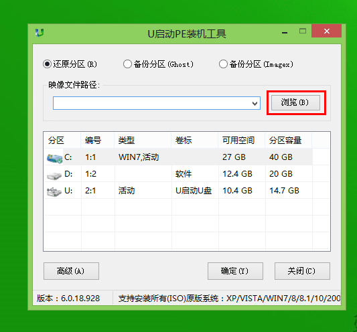Maximize the U启动PE装机工具 window
357x332 pixels.
pyautogui.click(x=303, y=31)
